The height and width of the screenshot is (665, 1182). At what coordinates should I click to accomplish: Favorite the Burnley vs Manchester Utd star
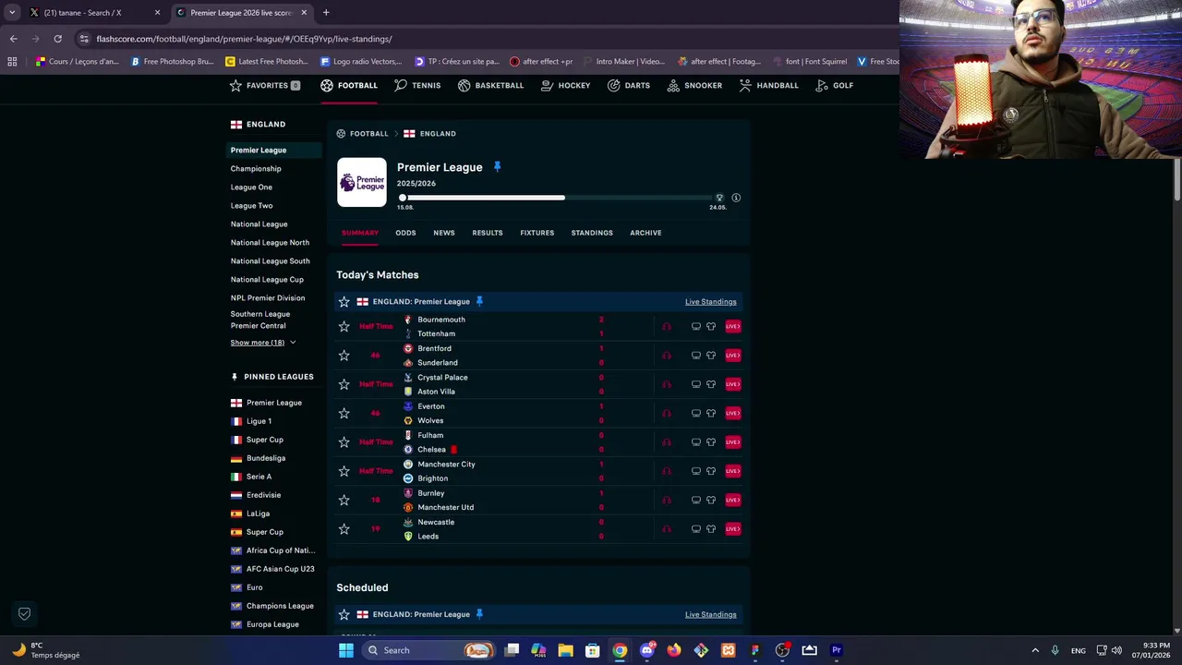pyautogui.click(x=344, y=500)
